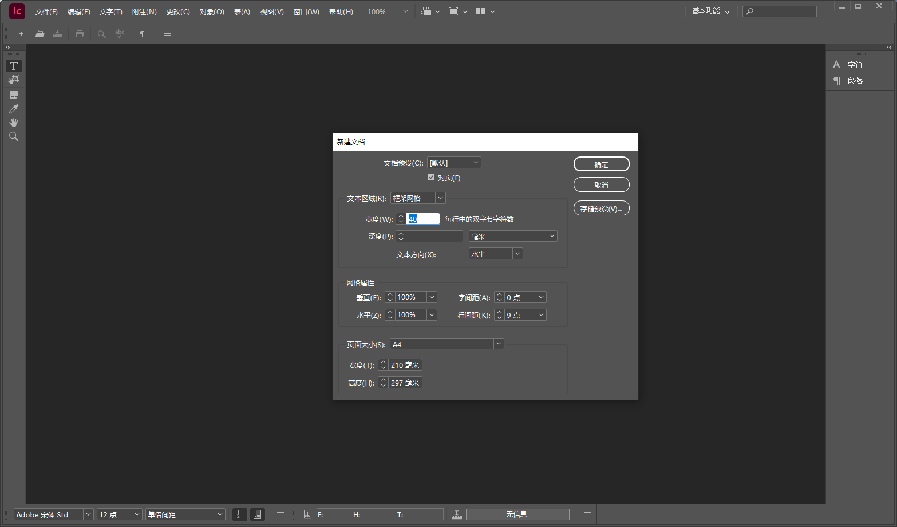This screenshot has height=527, width=897.
Task: Select the Type tool in the toolbox
Action: 14,66
